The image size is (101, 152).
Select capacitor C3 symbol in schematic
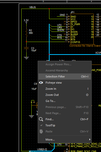[26, 48]
